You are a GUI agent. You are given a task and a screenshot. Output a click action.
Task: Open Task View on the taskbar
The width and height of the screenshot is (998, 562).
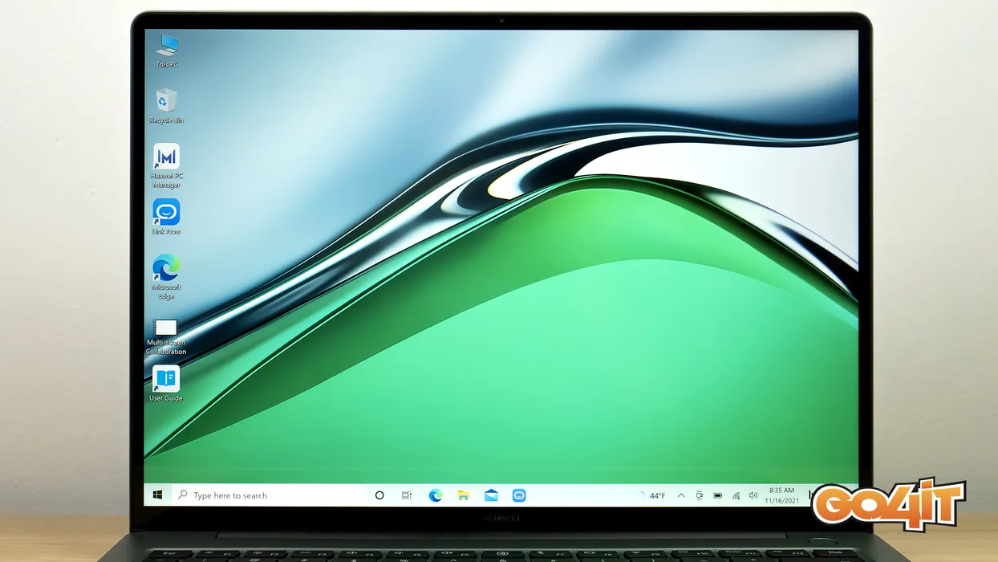tap(407, 495)
